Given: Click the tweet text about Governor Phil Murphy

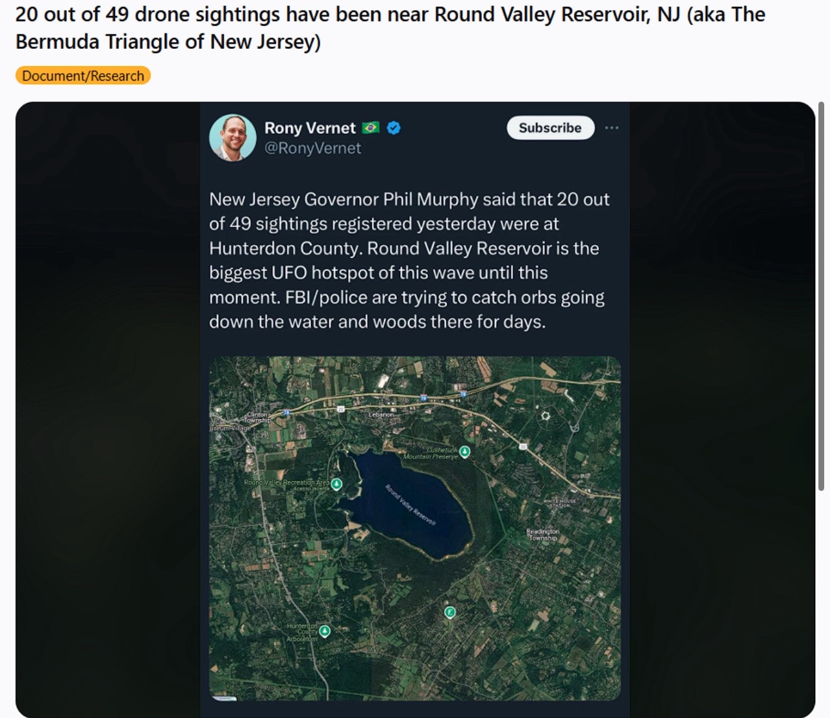Looking at the screenshot, I should coord(409,260).
